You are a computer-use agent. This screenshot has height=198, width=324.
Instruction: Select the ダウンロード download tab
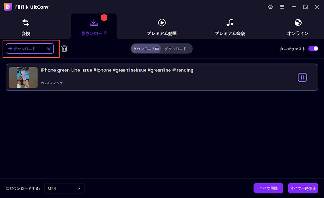94,27
